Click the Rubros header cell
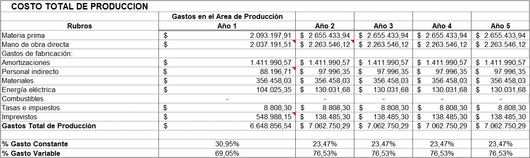The width and height of the screenshot is (530, 158). [x=79, y=26]
